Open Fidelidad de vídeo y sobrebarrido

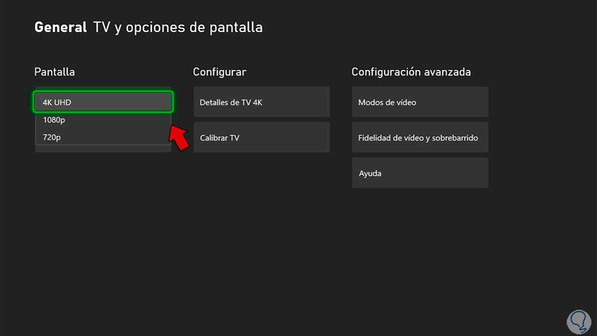click(x=420, y=137)
